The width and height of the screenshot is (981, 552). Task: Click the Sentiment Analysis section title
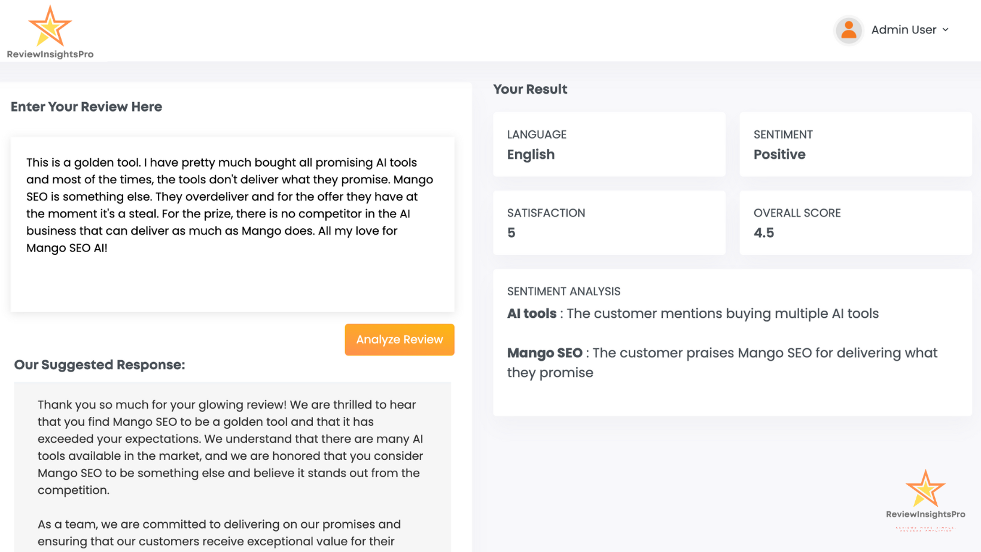[x=563, y=292]
